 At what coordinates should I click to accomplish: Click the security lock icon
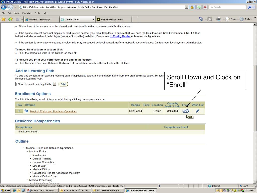click(x=192, y=7)
